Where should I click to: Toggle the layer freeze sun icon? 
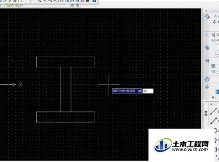click(x=8, y=5)
